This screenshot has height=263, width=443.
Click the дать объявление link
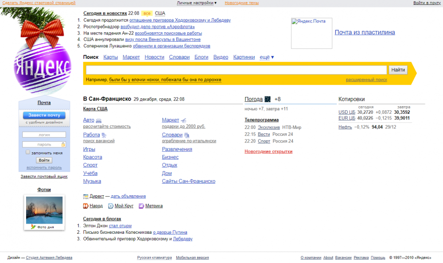coord(128,196)
